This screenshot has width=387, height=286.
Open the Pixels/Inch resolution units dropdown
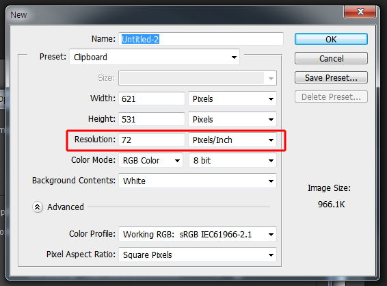point(232,140)
